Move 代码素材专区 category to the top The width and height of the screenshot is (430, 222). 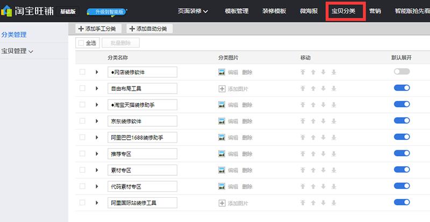[x=304, y=187]
